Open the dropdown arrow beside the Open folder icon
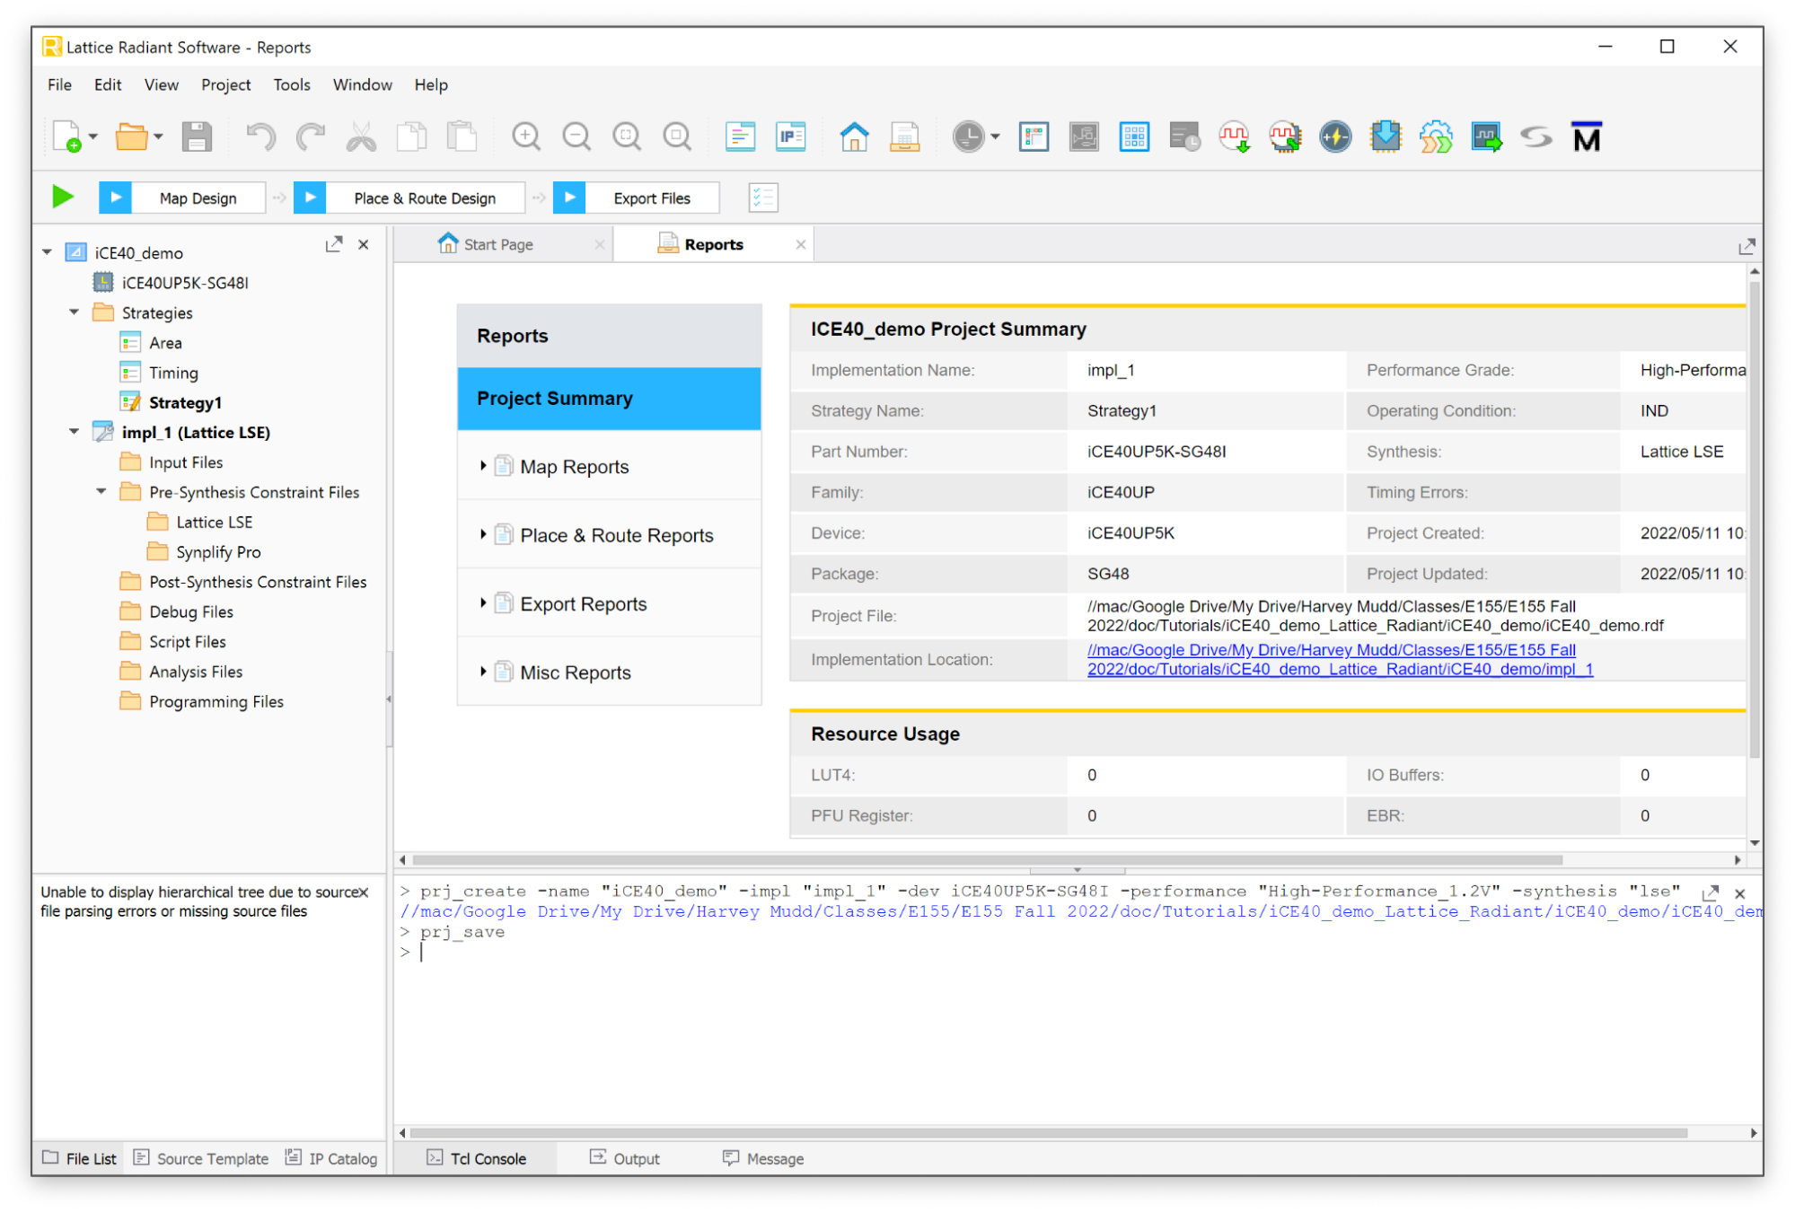This screenshot has height=1213, width=1795. point(158,137)
